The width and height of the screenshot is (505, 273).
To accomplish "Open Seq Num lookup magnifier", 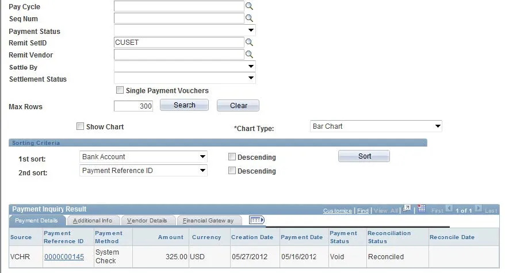I will (x=249, y=18).
